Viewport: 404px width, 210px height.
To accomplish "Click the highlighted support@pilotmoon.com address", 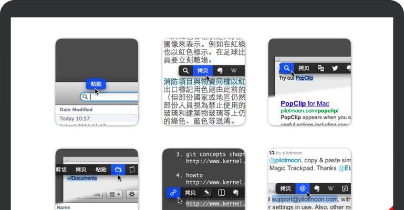I will (305, 199).
